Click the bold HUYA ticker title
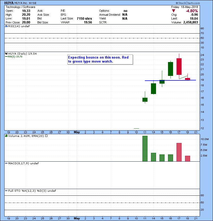 (x=9, y=3)
